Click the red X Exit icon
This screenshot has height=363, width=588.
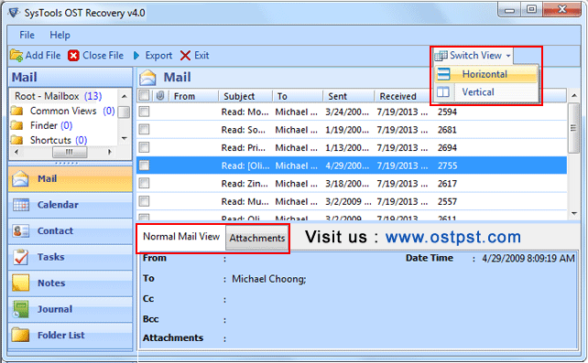pos(185,56)
